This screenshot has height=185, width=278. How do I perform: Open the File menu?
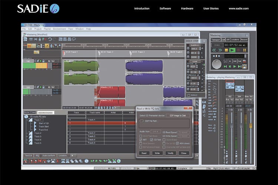(24, 29)
